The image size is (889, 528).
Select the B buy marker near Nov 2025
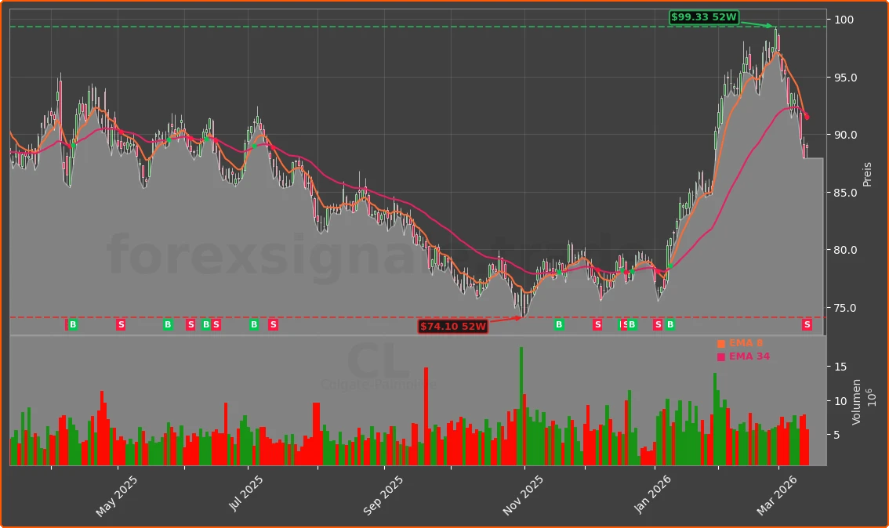click(558, 324)
